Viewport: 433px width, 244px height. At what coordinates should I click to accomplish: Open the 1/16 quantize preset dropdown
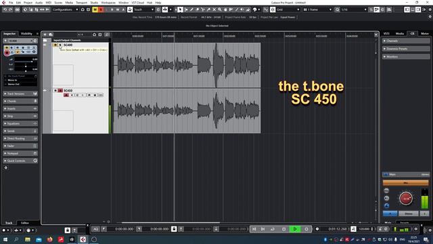[x=353, y=9]
